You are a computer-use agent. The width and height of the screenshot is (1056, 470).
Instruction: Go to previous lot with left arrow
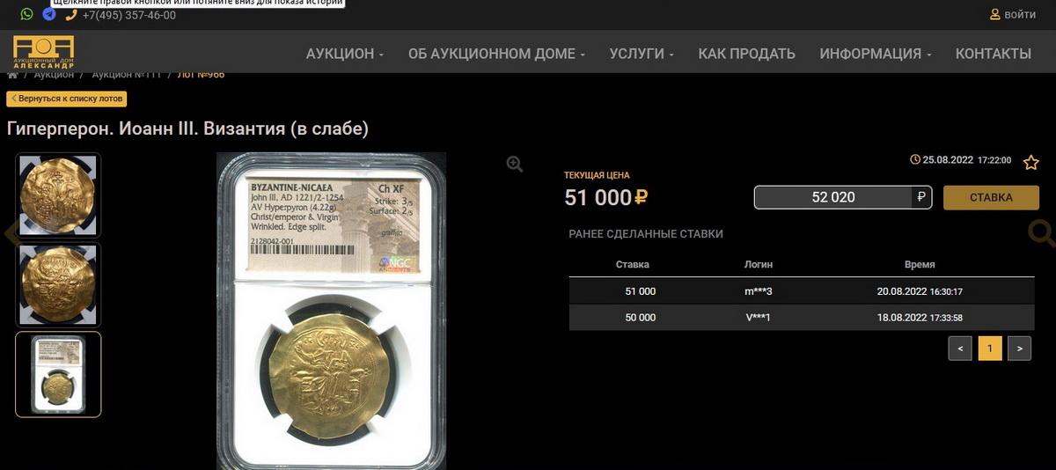click(x=10, y=234)
